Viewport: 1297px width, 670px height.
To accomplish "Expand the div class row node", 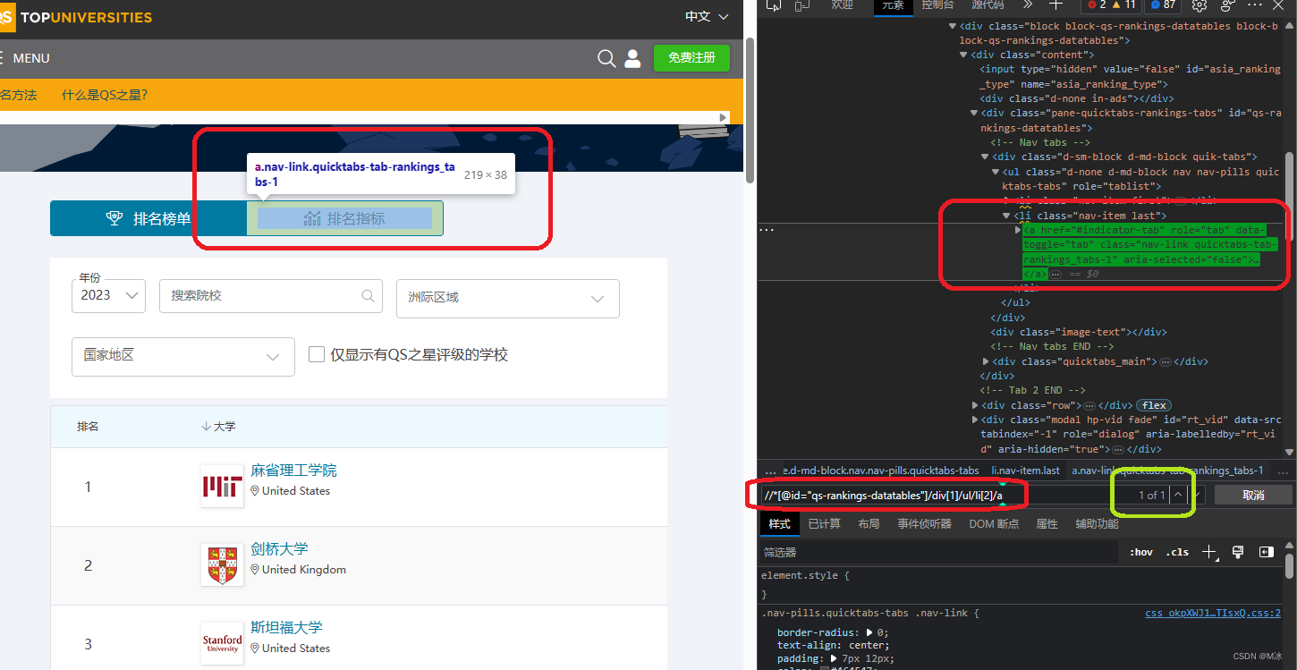I will [976, 405].
